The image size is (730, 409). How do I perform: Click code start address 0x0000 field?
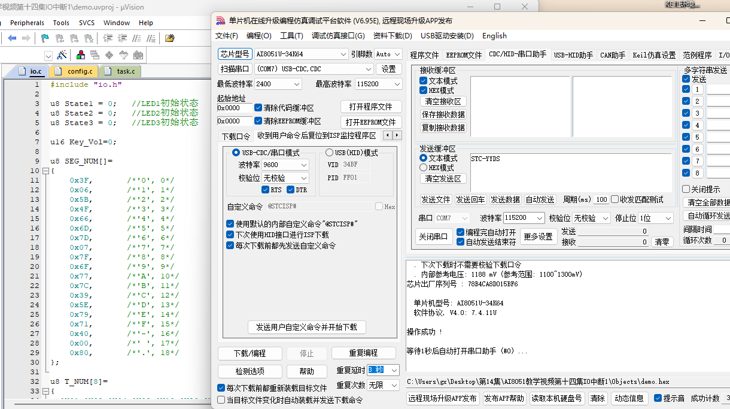(x=235, y=108)
